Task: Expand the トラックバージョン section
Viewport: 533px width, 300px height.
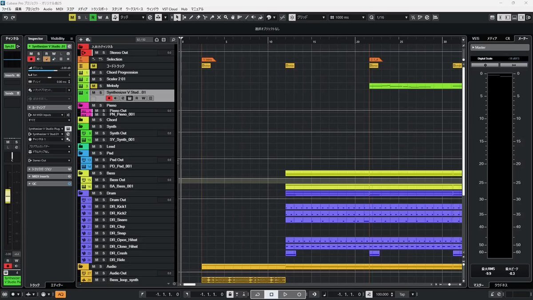Action: [49, 169]
